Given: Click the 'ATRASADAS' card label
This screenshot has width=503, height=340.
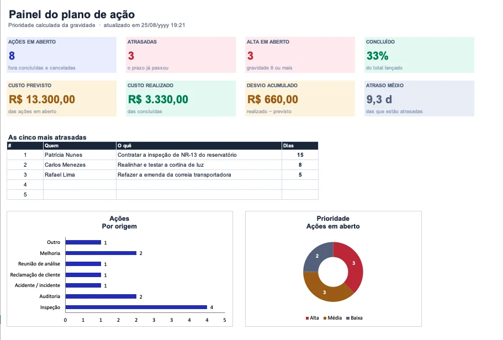Looking at the screenshot, I should [x=142, y=42].
